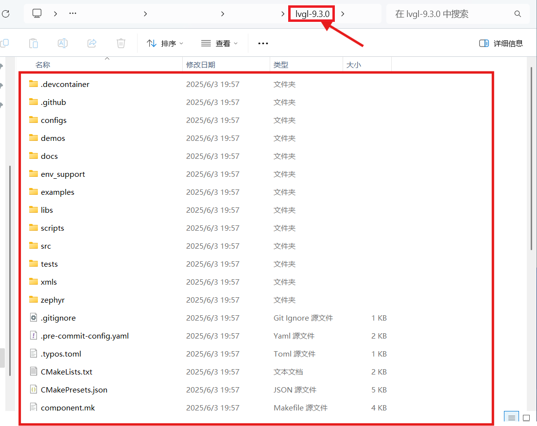
Task: Switch to large thumbnail view at bottom right
Action: [526, 417]
